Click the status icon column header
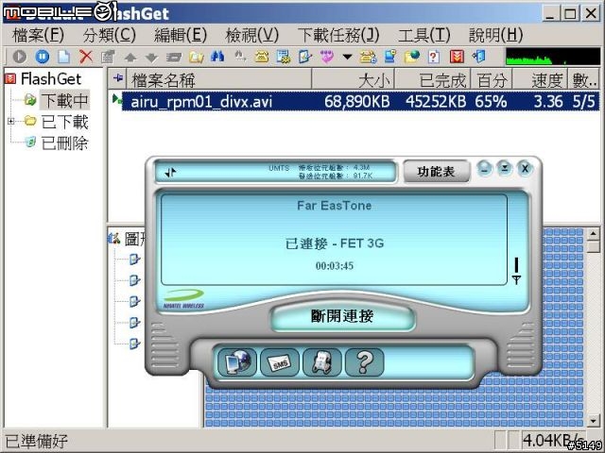 117,79
